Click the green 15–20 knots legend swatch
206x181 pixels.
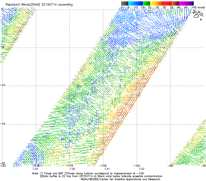(146, 3)
